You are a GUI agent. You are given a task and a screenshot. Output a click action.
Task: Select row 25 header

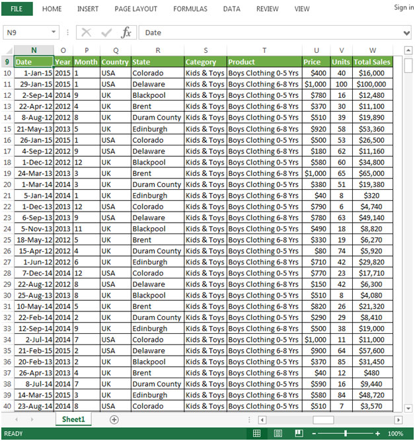click(x=7, y=240)
